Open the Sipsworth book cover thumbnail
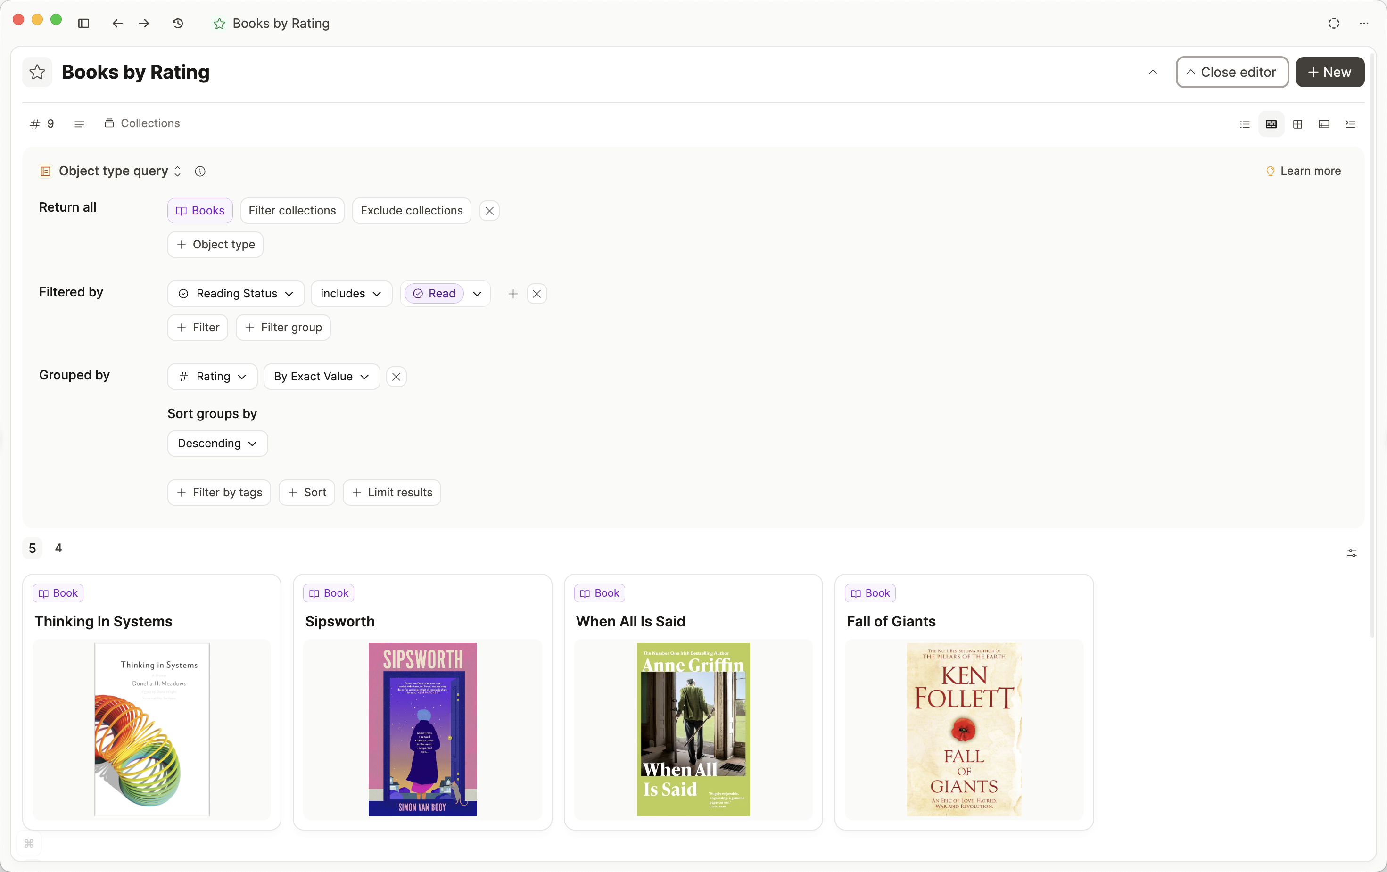 422,729
